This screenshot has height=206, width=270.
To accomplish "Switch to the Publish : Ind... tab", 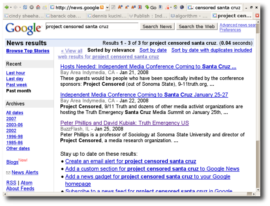I will coord(148,16).
